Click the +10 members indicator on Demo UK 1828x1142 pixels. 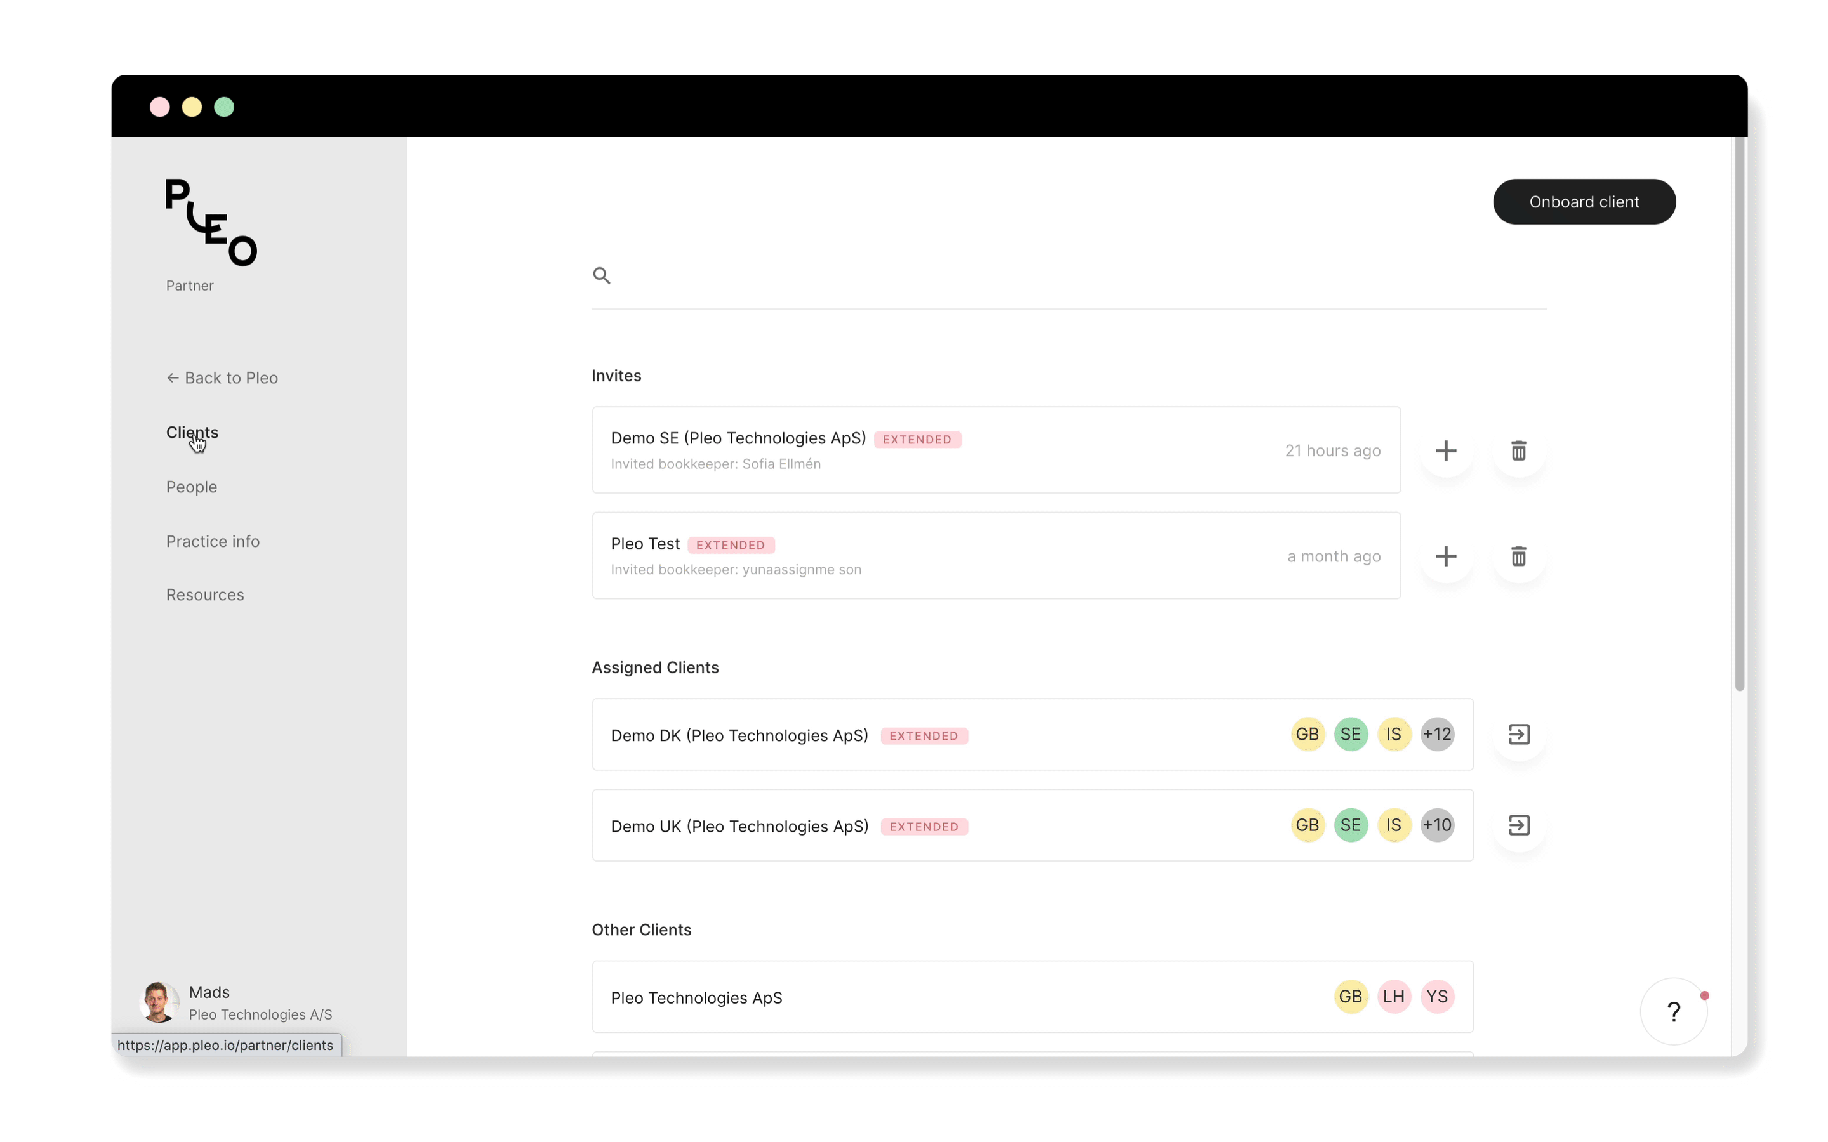tap(1437, 825)
